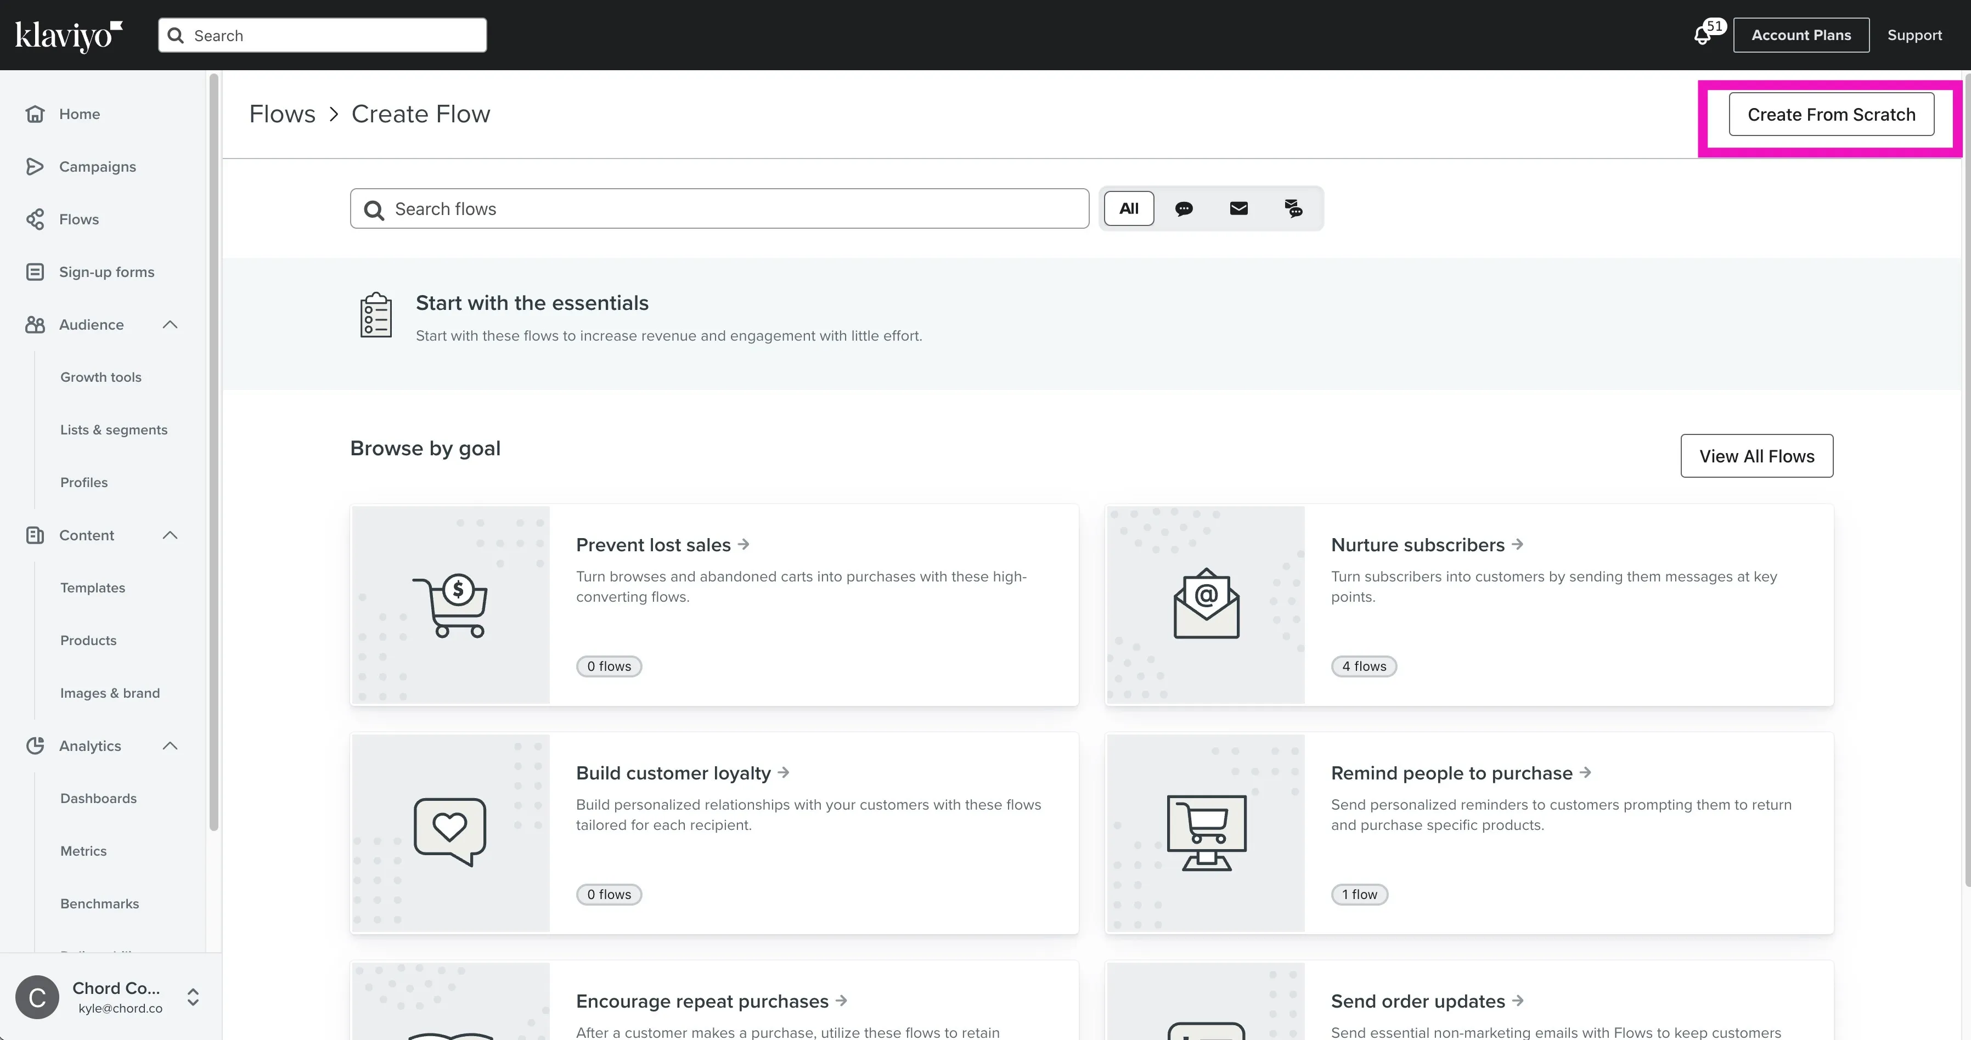Click Account Plans button
The image size is (1971, 1040).
[1801, 35]
